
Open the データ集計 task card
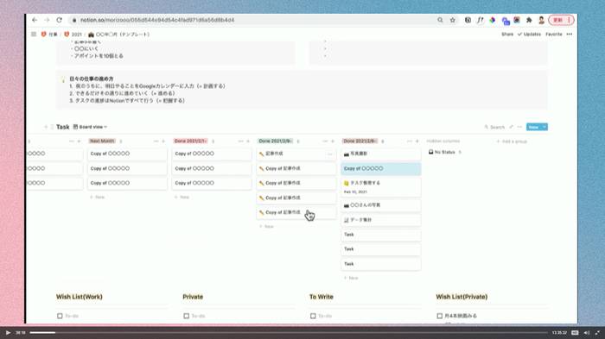click(x=381, y=220)
